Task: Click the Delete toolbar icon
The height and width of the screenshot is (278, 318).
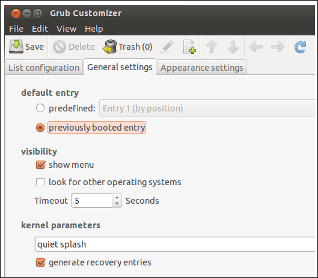Action: point(60,47)
